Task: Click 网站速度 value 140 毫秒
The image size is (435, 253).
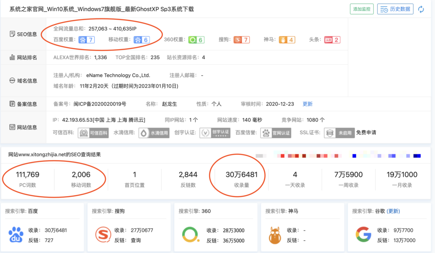Action: [x=252, y=120]
